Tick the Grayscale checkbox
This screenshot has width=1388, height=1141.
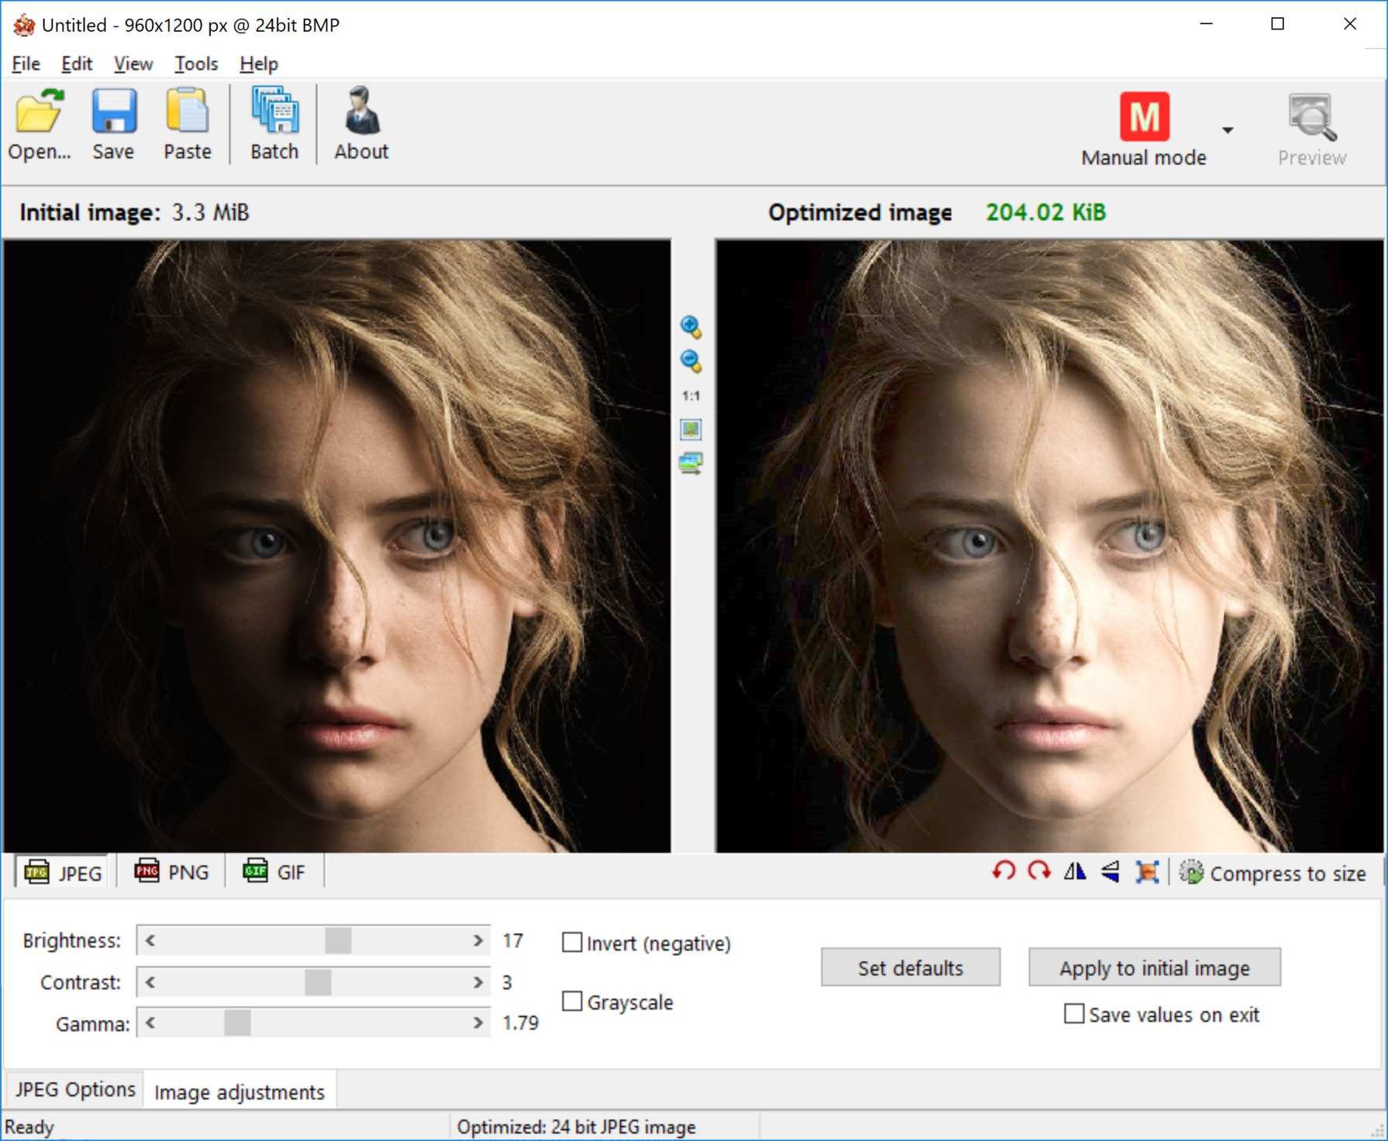pyautogui.click(x=572, y=1001)
